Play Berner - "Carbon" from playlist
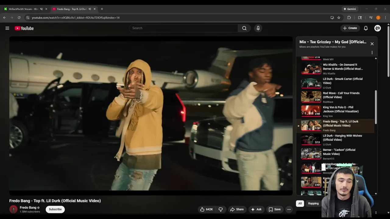This screenshot has height=219, width=390. coord(335,154)
